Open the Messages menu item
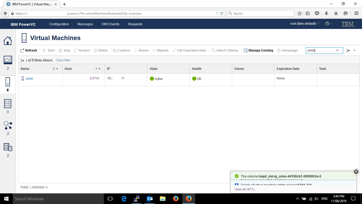The image size is (362, 204). pos(85,24)
